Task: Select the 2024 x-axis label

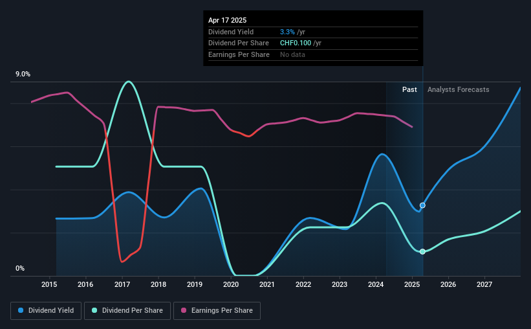Action: [x=376, y=284]
